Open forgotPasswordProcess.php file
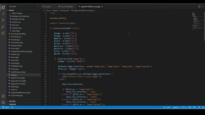This screenshot has width=205, height=115. point(21,51)
